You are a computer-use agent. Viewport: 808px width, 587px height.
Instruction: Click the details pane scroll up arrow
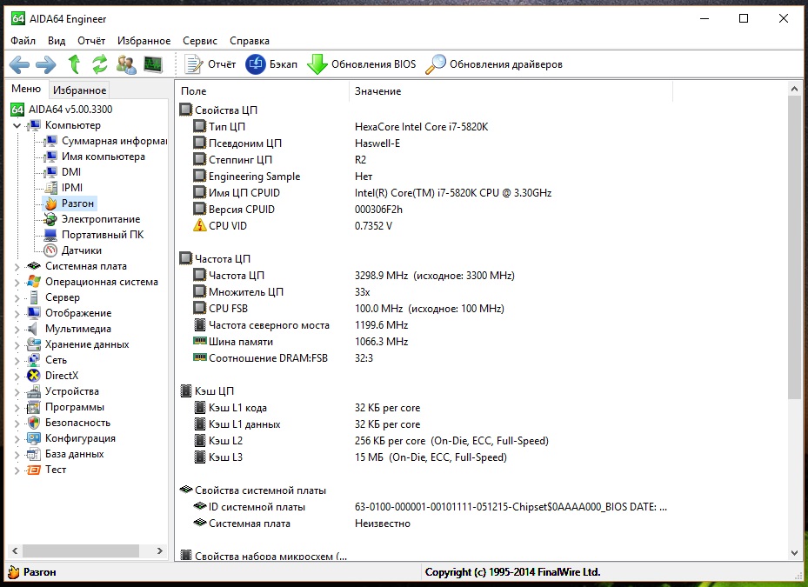[794, 90]
